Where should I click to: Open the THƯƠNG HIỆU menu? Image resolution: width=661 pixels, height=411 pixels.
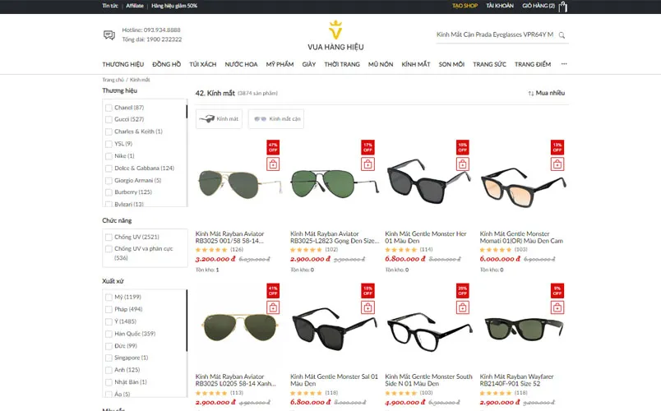122,64
